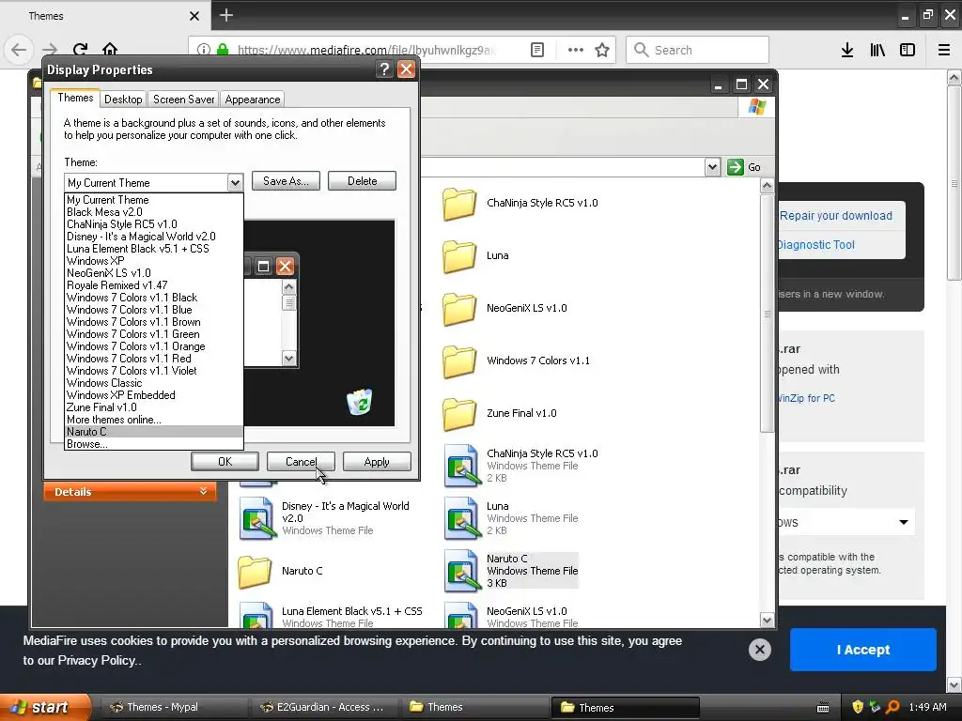Open the browser downloads arrow icon

[x=847, y=50]
